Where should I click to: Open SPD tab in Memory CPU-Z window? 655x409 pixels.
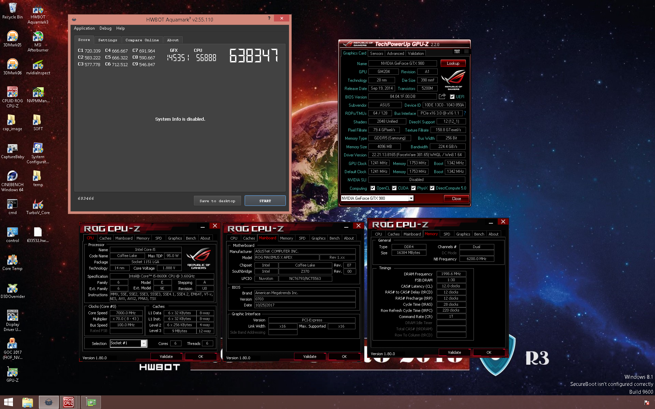447,234
